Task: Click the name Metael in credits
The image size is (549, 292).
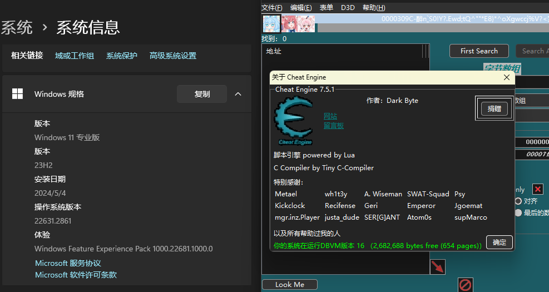Action: [286, 194]
